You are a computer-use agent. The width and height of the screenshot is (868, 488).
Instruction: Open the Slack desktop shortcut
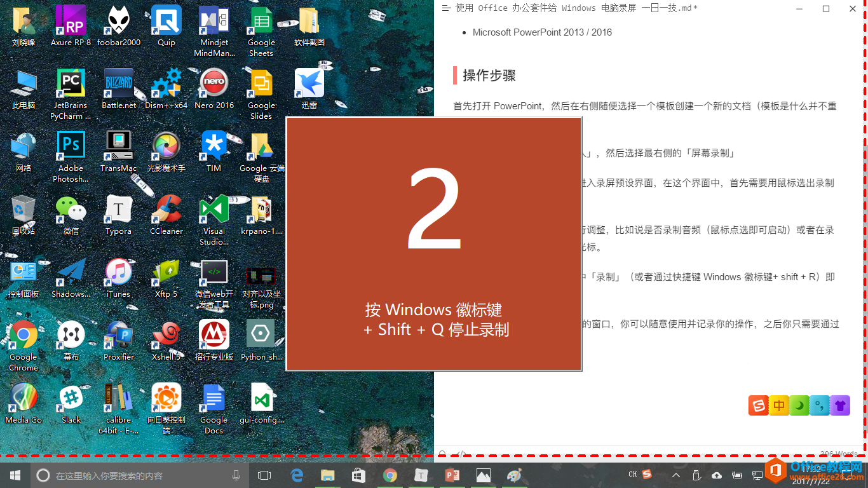click(x=71, y=403)
